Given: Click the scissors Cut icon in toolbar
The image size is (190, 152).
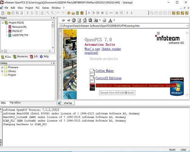Looking at the screenshot, I should (27, 13).
